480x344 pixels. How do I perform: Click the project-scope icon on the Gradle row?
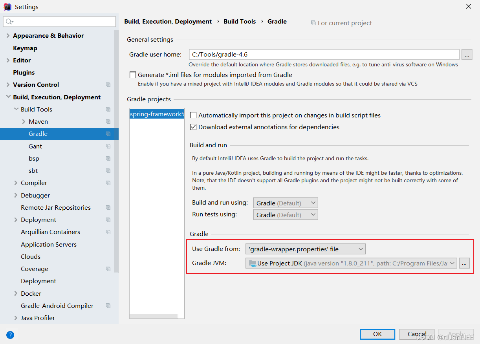tap(108, 134)
